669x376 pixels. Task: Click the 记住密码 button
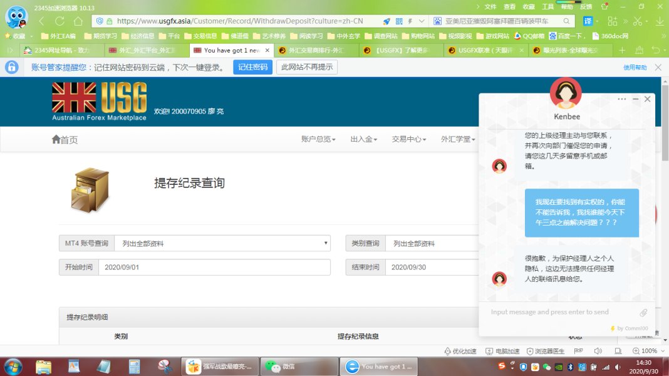[x=252, y=67]
